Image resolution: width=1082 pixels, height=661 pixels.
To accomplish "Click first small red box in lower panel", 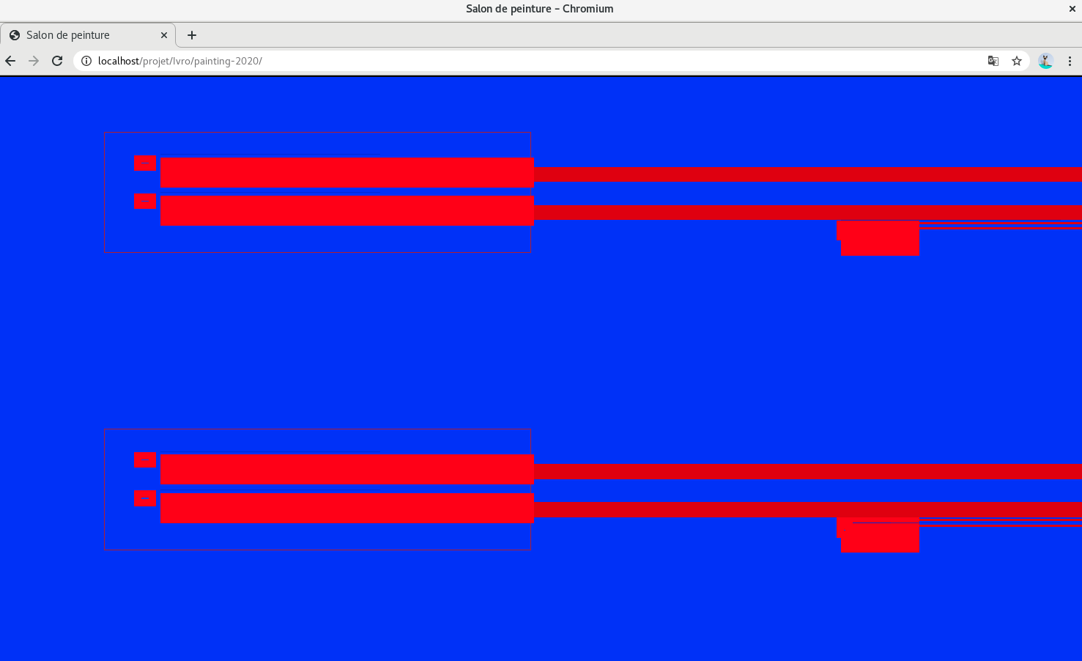I will point(145,459).
